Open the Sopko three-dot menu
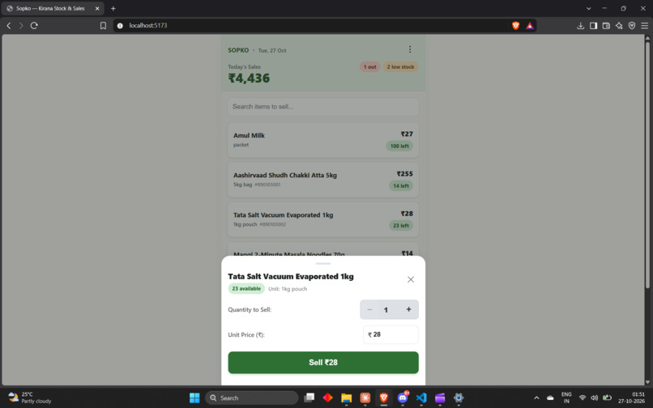The width and height of the screenshot is (653, 408). [x=410, y=49]
